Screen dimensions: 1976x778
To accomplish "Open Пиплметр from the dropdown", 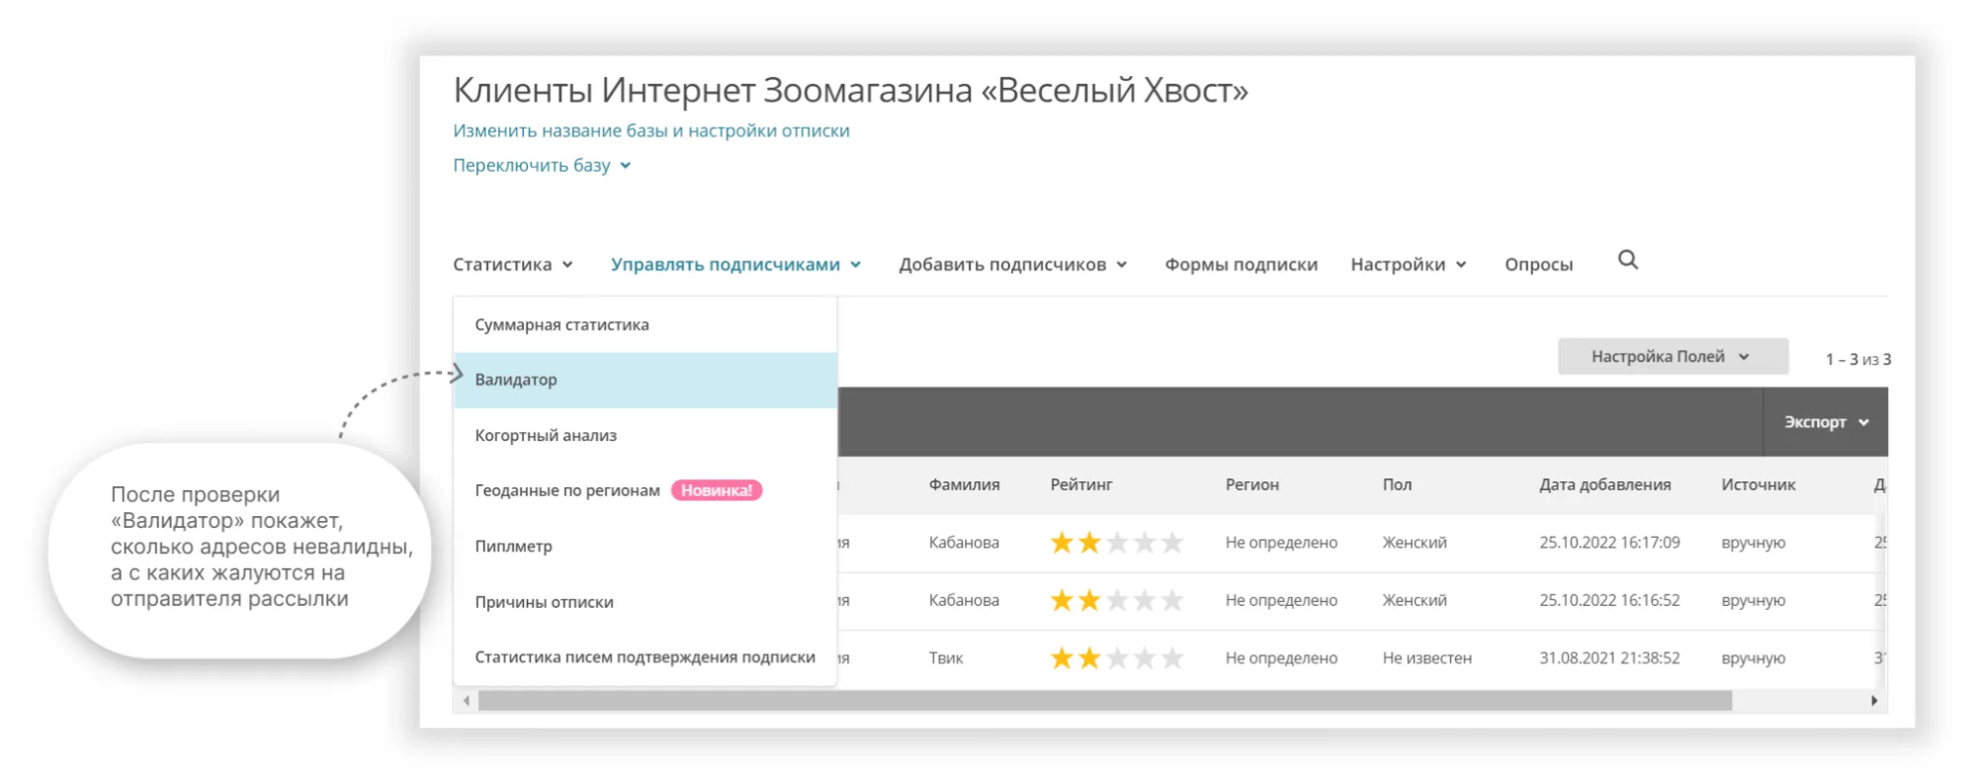I will [x=644, y=546].
